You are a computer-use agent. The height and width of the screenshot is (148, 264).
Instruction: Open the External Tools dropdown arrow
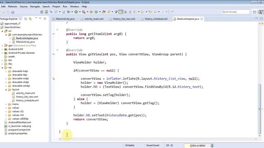pyautogui.click(x=87, y=12)
